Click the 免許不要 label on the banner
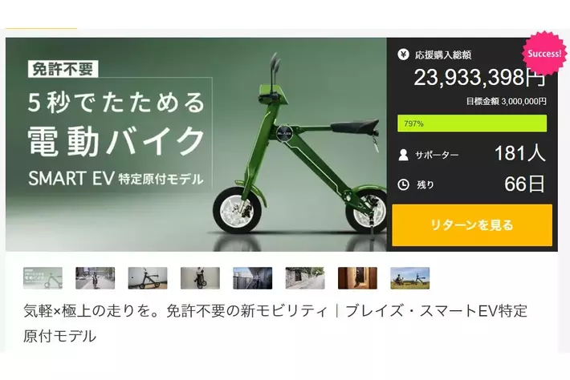570x380 pixels. [x=63, y=69]
